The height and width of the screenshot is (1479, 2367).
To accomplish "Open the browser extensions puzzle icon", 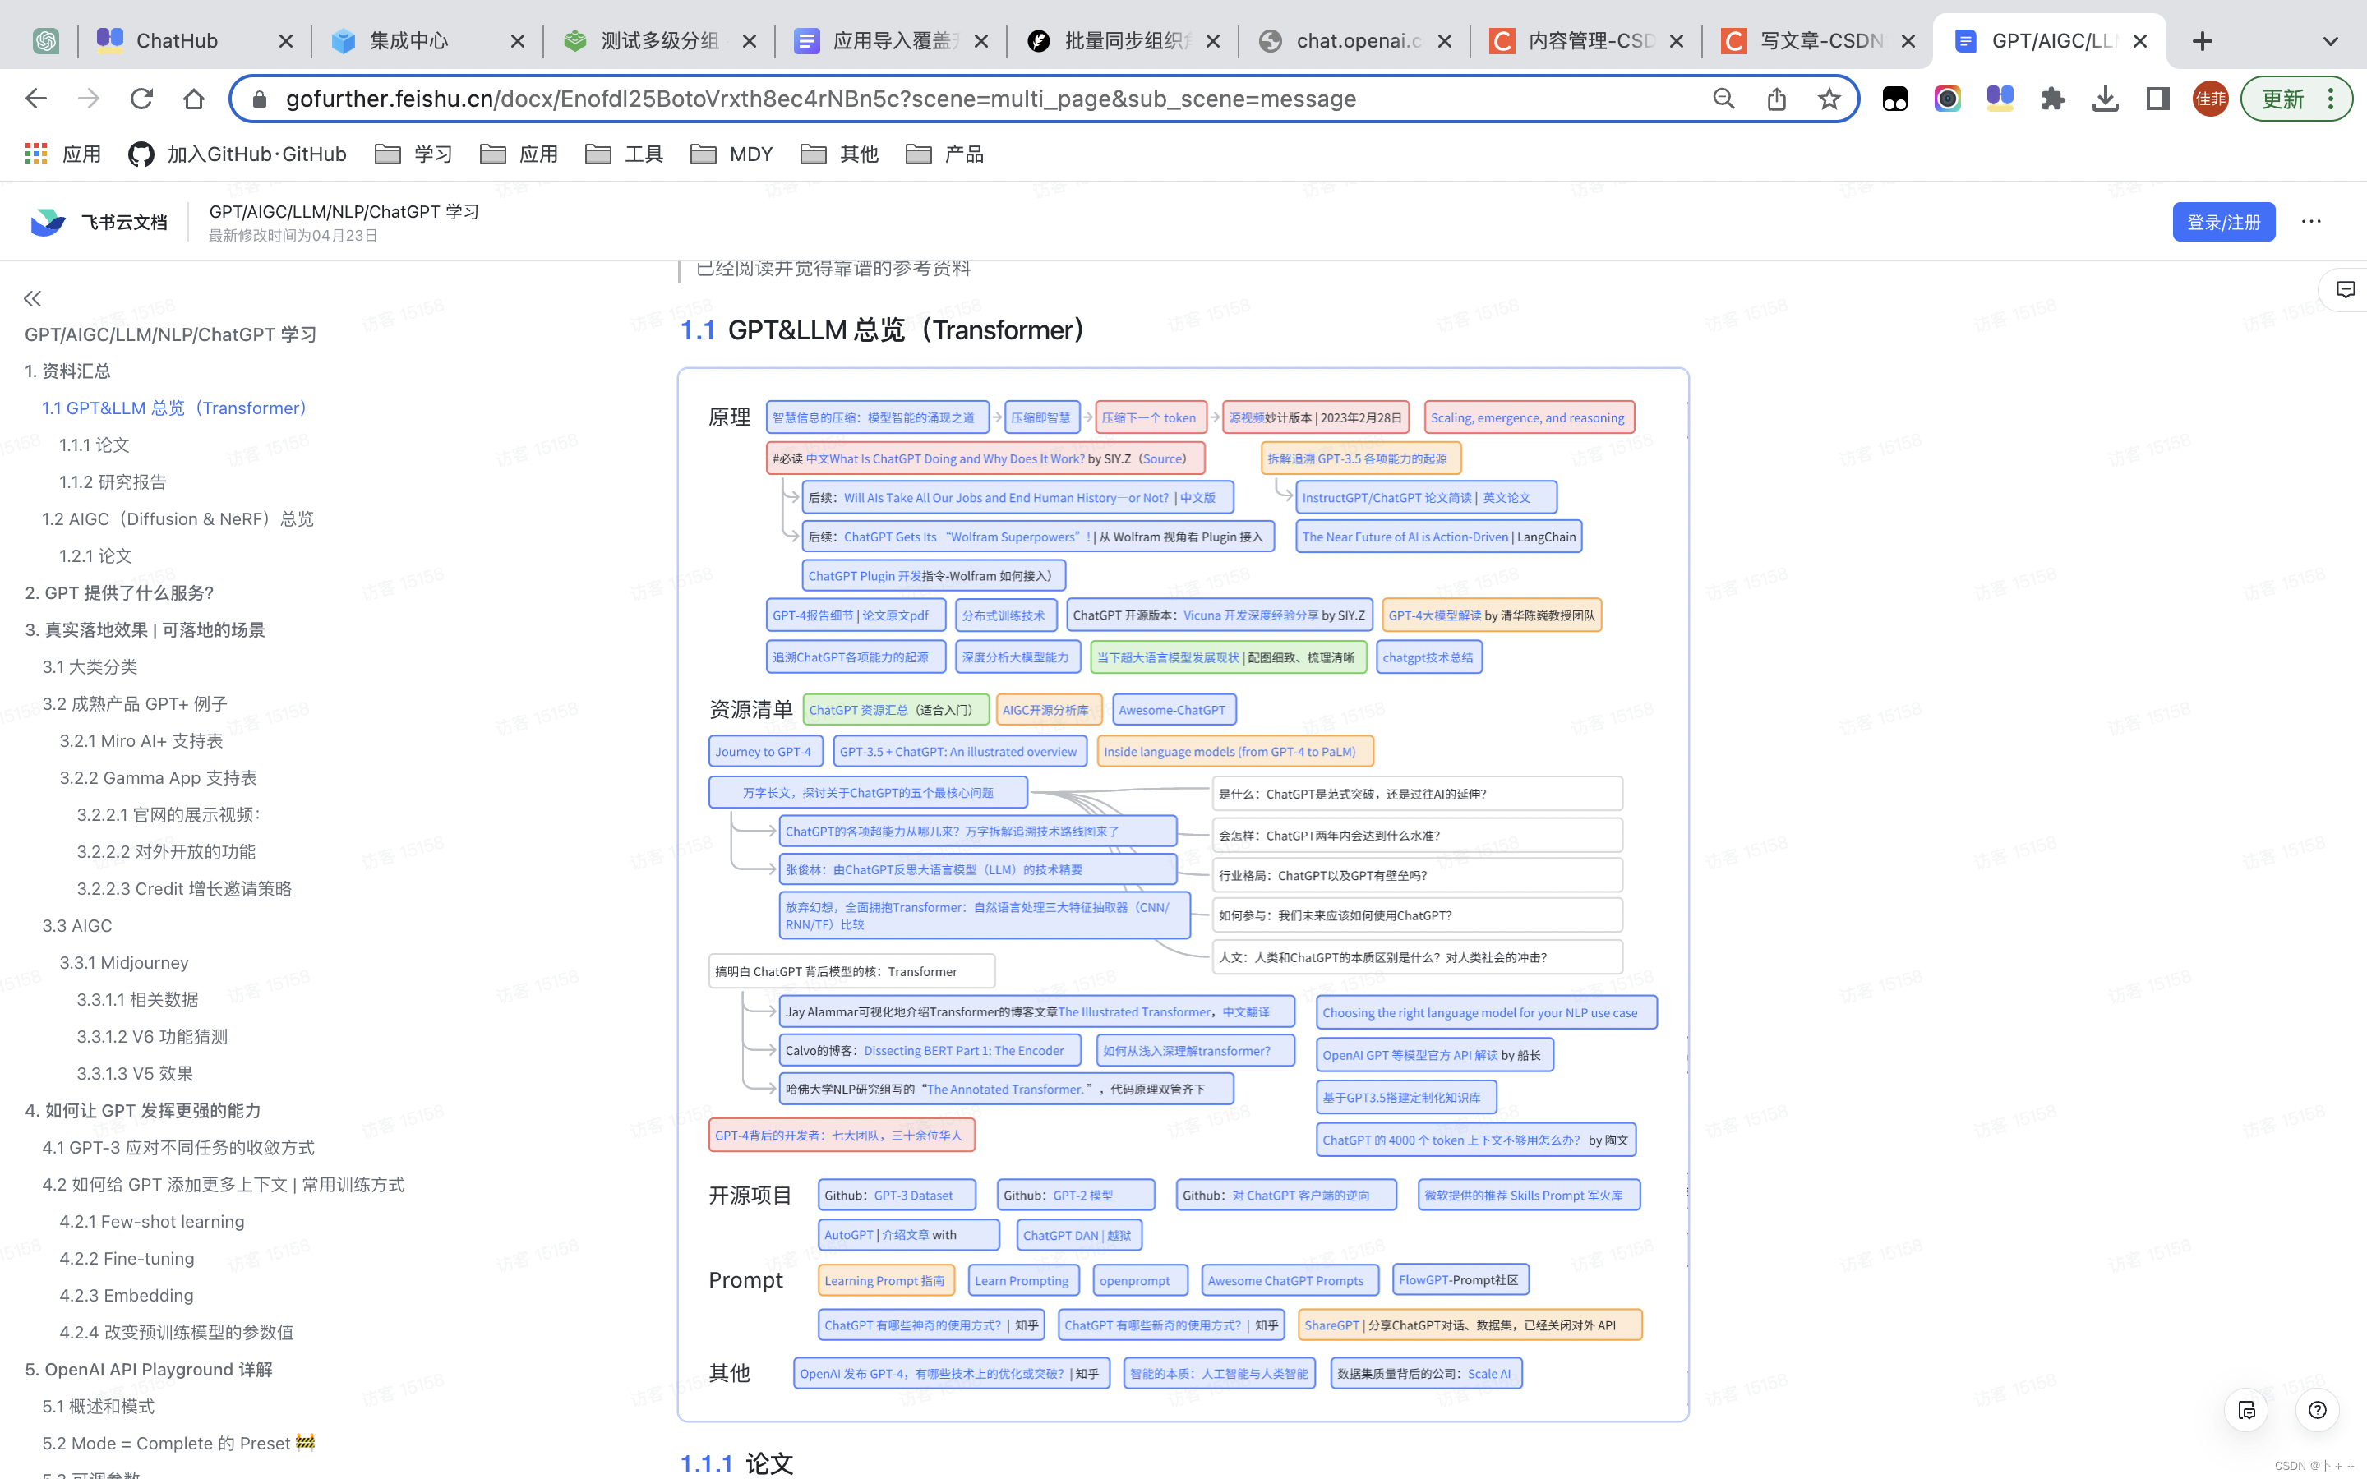I will coord(2052,99).
